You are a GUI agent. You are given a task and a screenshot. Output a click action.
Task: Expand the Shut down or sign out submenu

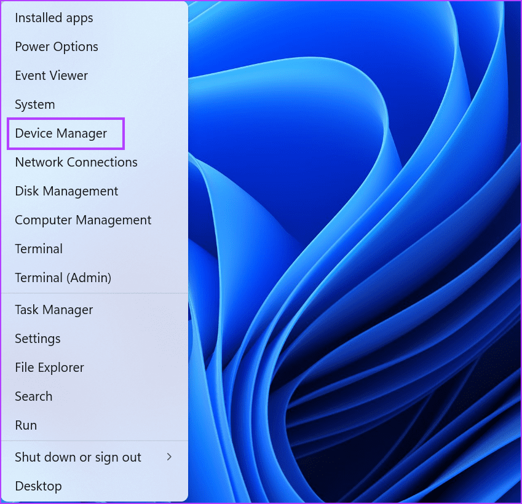(x=77, y=457)
